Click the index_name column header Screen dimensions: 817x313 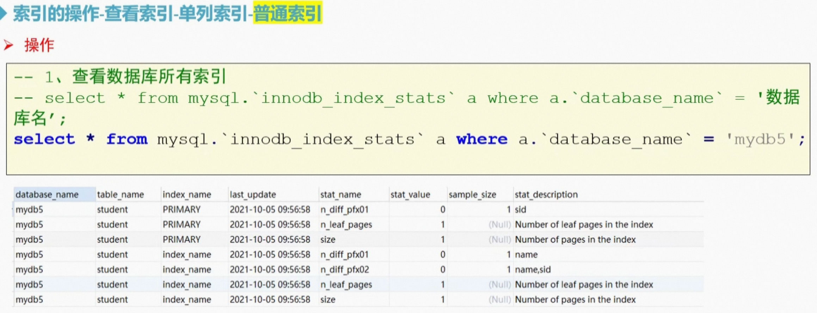194,195
